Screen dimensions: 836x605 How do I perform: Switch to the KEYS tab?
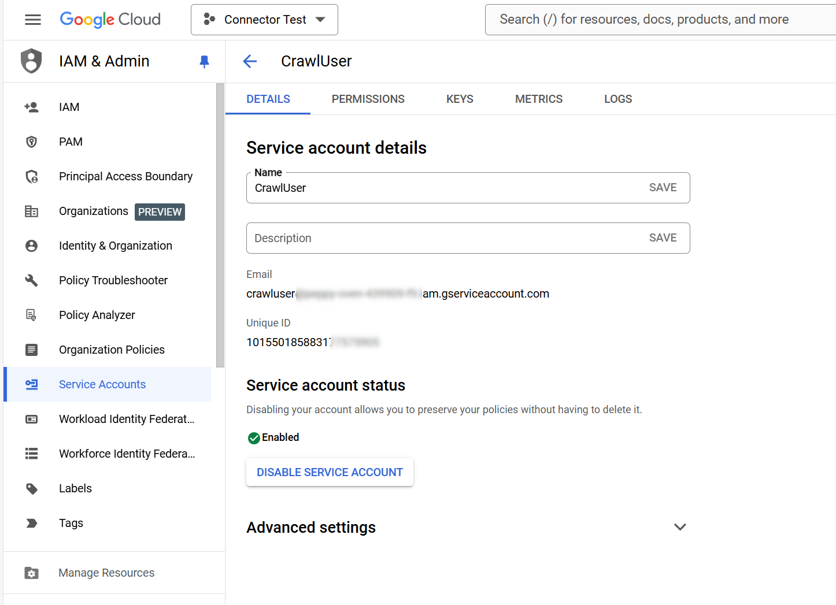point(460,99)
